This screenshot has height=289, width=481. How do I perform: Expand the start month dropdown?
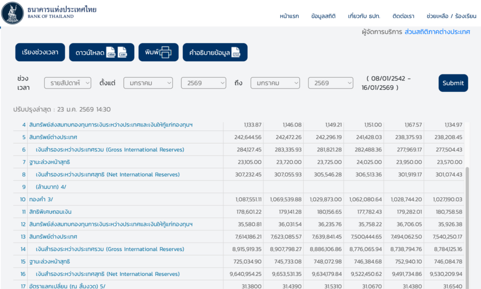(x=148, y=83)
